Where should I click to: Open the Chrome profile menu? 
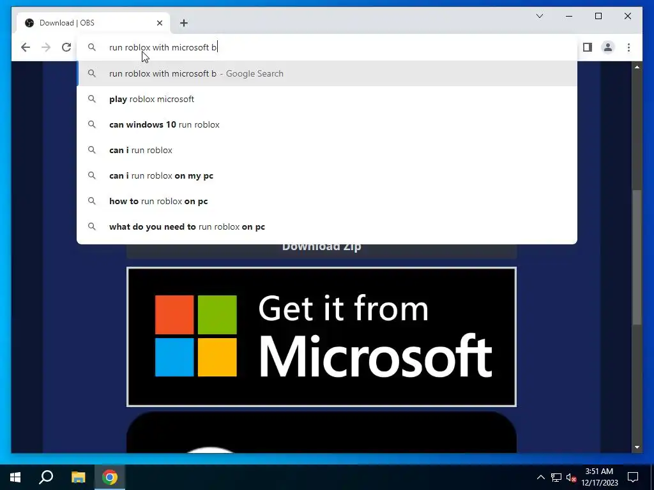(x=608, y=47)
